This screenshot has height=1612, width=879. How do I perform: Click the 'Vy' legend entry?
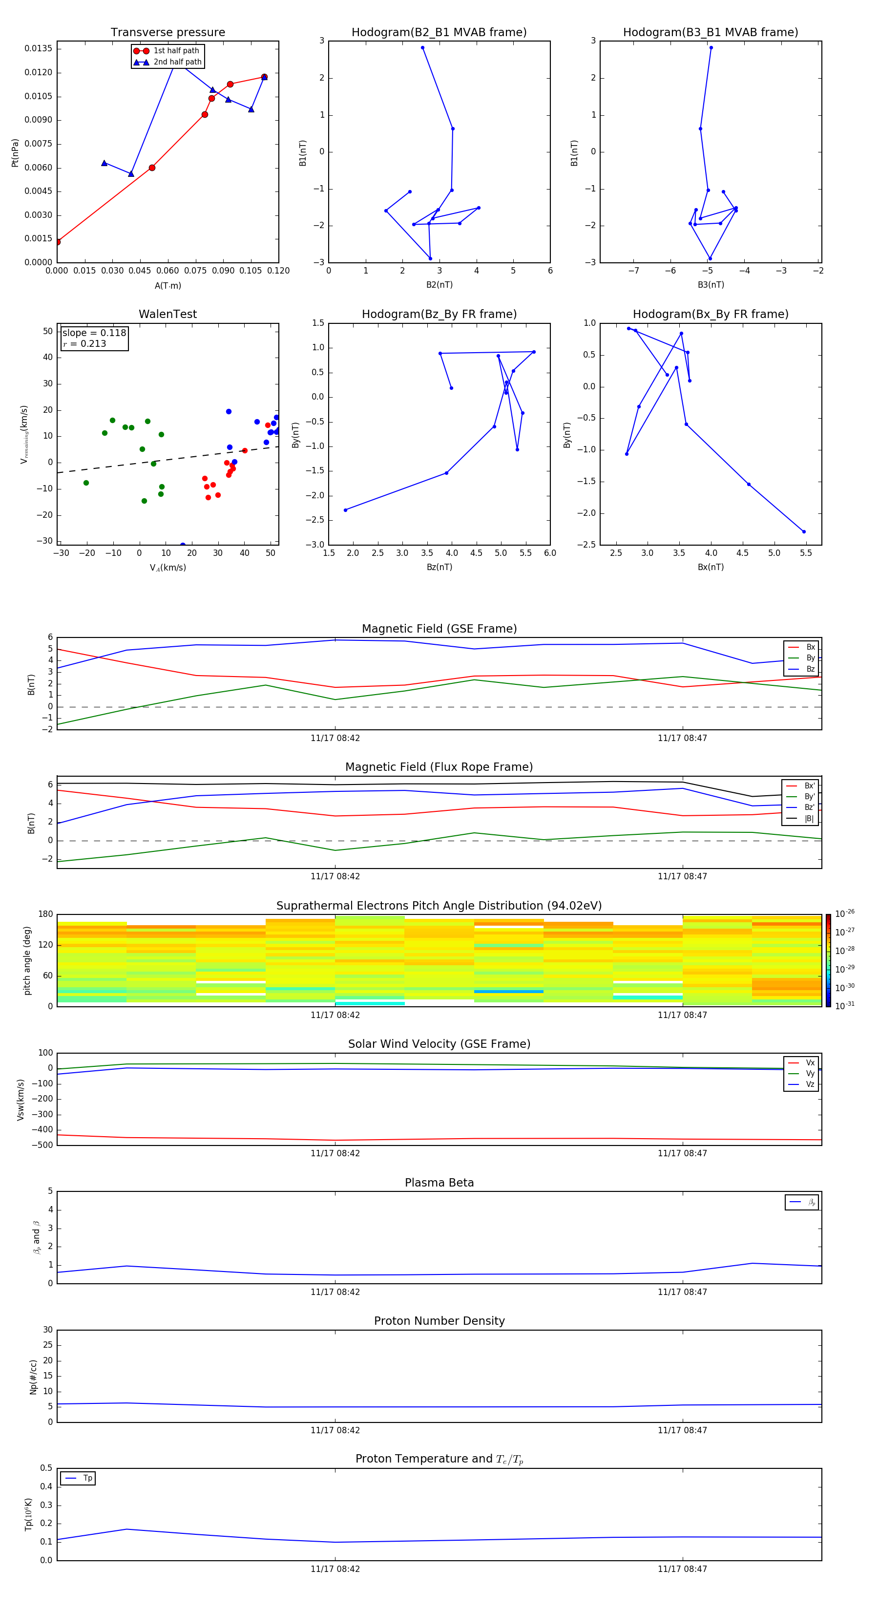801,1074
